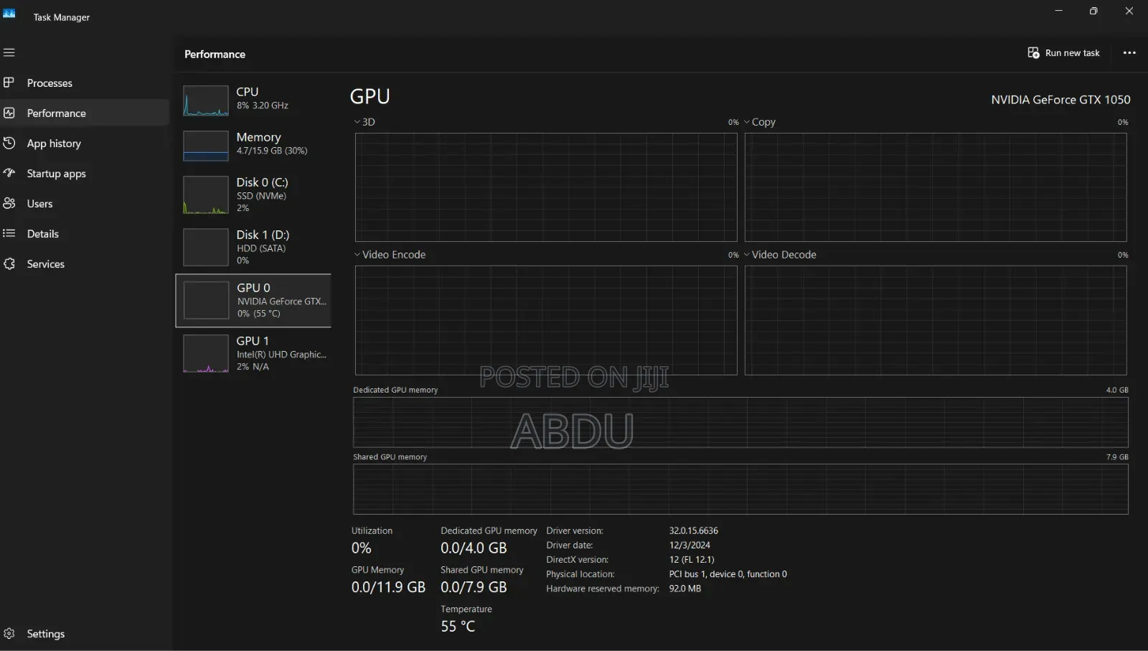Click the Shared GPU memory graph
1148x651 pixels.
740,489
